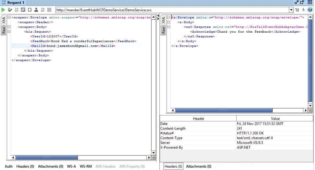Viewport: 315px width, 170px height.
Task: Click the request editor magnifier corner icon
Action: [x=153, y=158]
